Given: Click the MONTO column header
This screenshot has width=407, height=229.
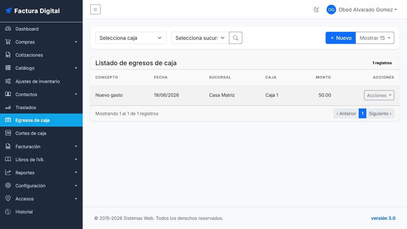Looking at the screenshot, I should coord(323,77).
